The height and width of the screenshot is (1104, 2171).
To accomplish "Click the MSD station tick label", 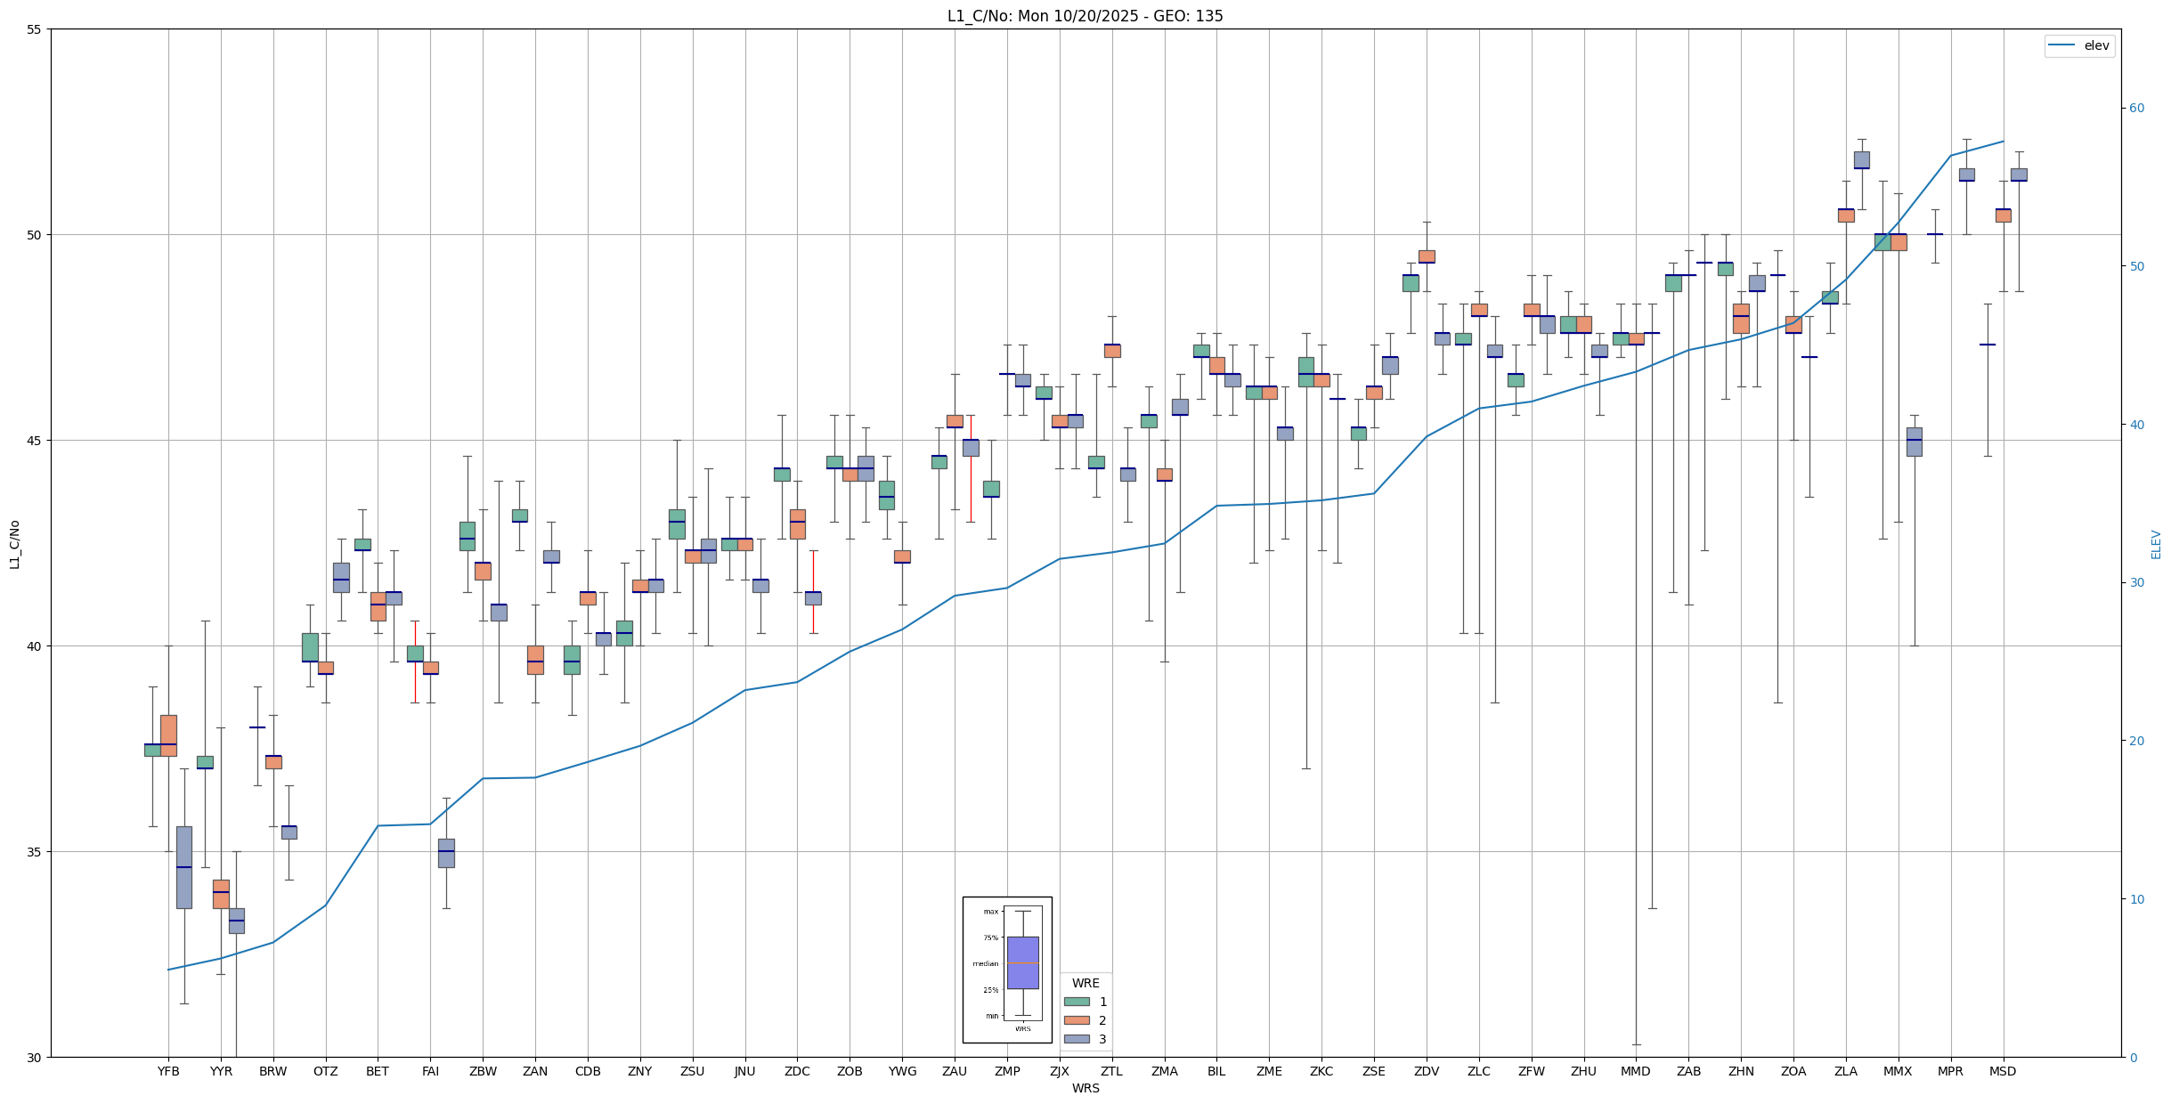I will [2003, 1071].
